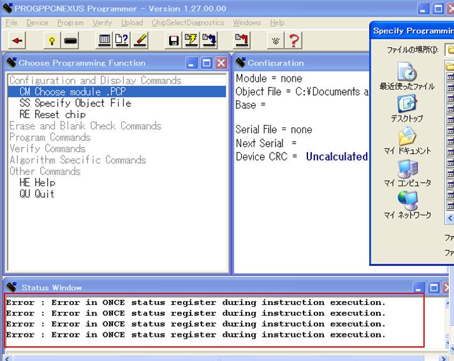Open the File menu
The image size is (454, 361).
point(11,22)
